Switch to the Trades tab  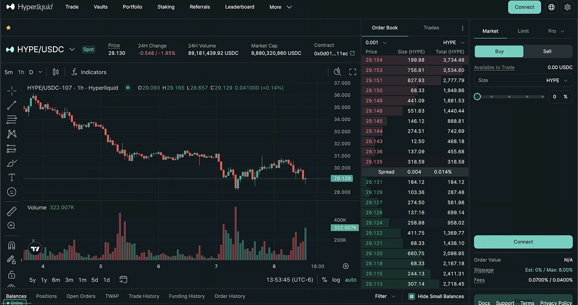(431, 28)
